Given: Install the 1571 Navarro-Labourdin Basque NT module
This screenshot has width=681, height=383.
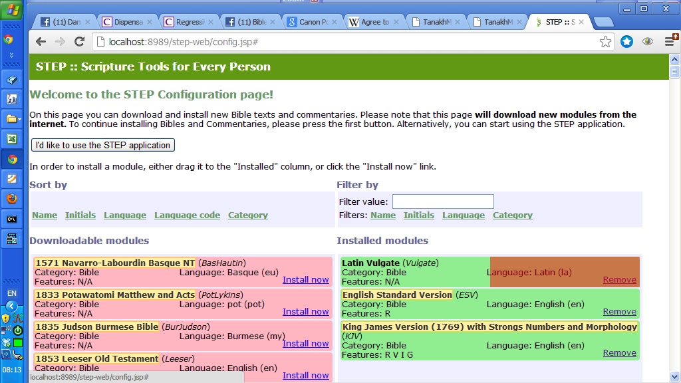Looking at the screenshot, I should coord(306,280).
